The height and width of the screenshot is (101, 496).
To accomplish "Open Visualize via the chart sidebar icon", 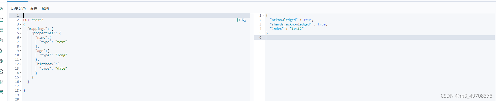I will (x=1, y=19).
